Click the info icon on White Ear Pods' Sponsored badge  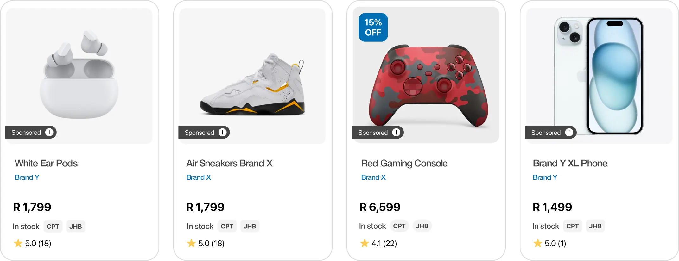click(x=49, y=132)
